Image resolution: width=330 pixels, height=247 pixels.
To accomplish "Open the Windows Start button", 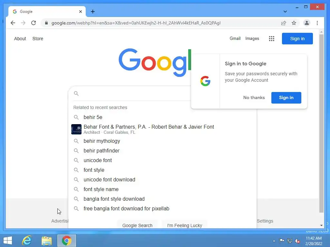I will click(8, 241).
